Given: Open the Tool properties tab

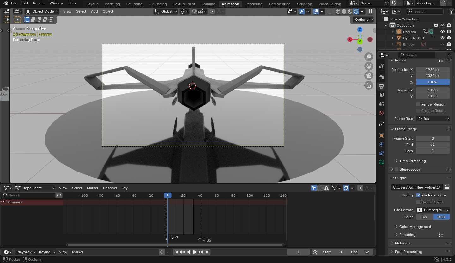Looking at the screenshot, I should (x=381, y=66).
